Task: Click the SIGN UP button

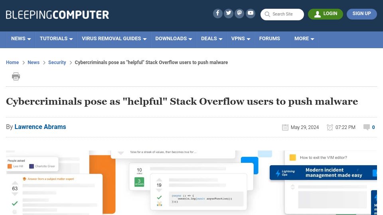Action: click(x=362, y=14)
